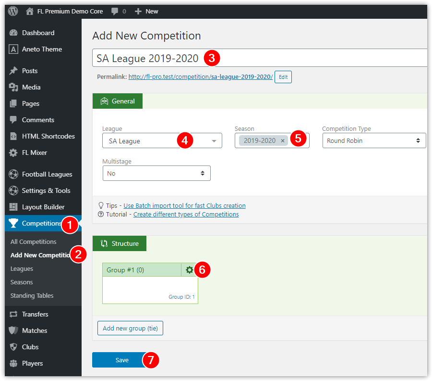The width and height of the screenshot is (432, 381).
Task: Click the Settings & Tools ball icon
Action: [x=13, y=190]
